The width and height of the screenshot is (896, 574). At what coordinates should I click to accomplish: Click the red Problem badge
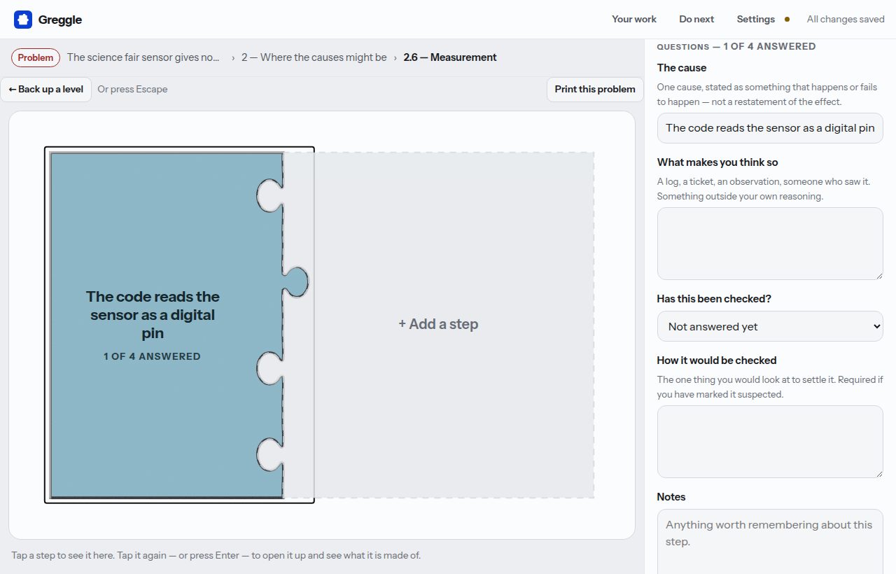(x=36, y=57)
